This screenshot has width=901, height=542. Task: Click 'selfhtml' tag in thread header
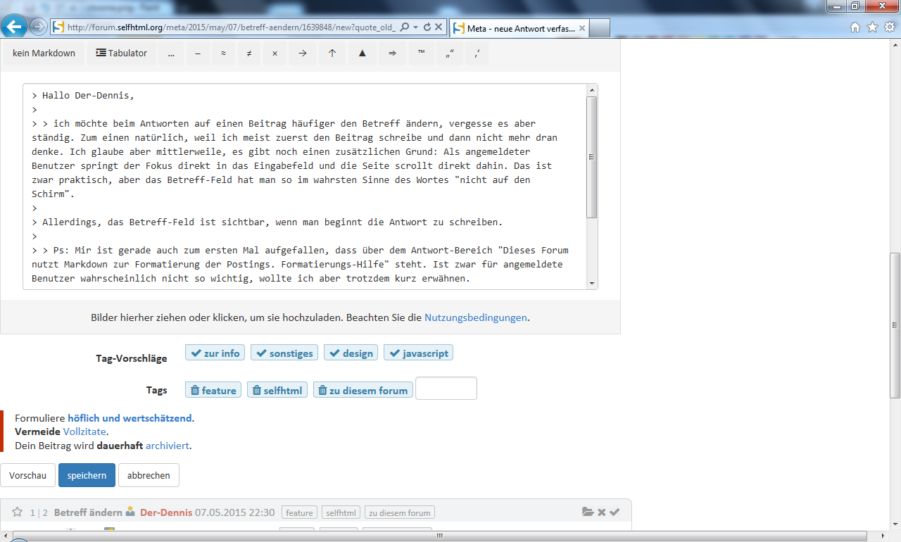coord(342,512)
